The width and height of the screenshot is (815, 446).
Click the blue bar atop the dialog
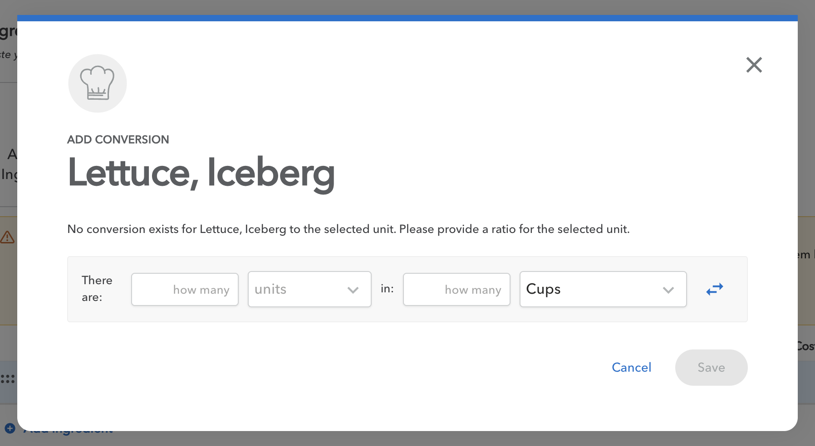[x=407, y=18]
